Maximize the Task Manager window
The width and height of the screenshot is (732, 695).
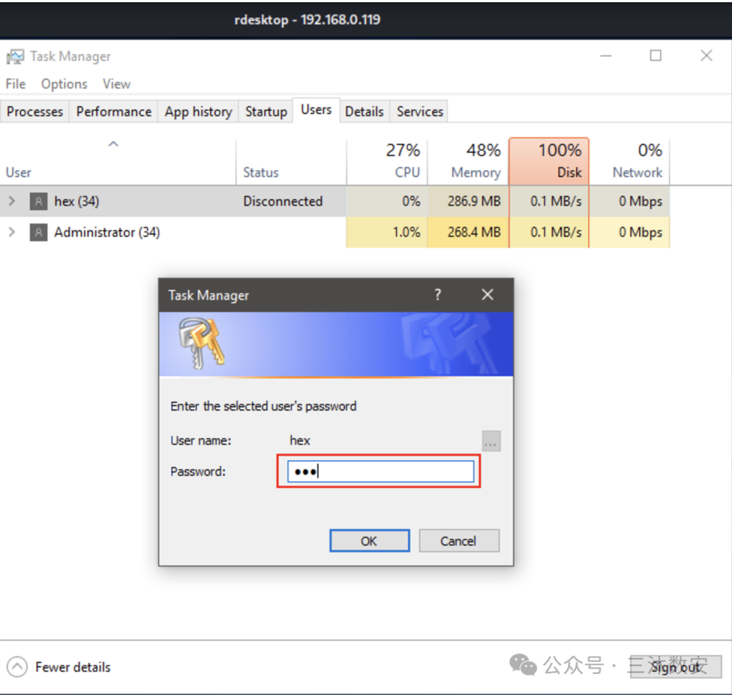656,56
